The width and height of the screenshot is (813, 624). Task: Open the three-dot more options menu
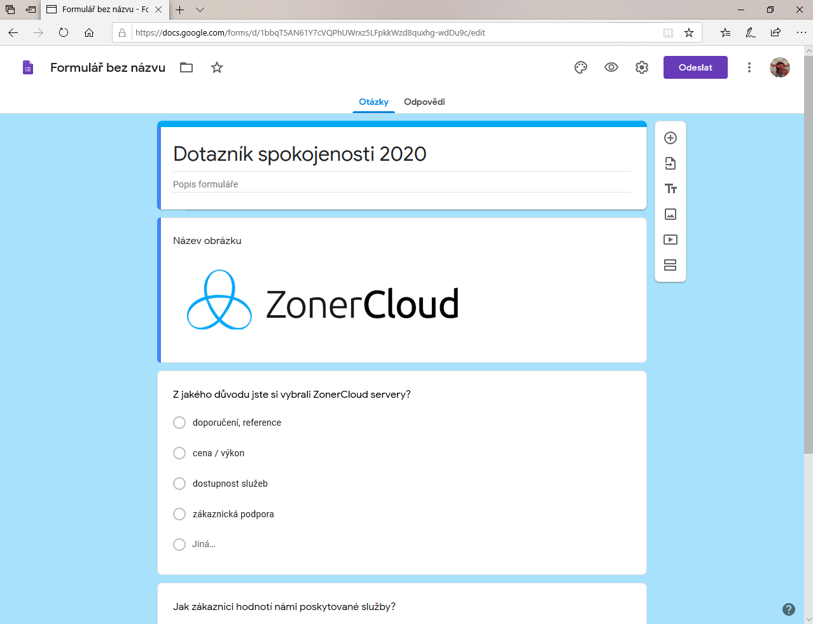point(749,67)
